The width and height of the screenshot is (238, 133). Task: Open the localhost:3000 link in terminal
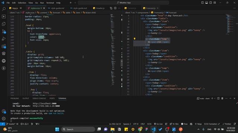[45, 103]
